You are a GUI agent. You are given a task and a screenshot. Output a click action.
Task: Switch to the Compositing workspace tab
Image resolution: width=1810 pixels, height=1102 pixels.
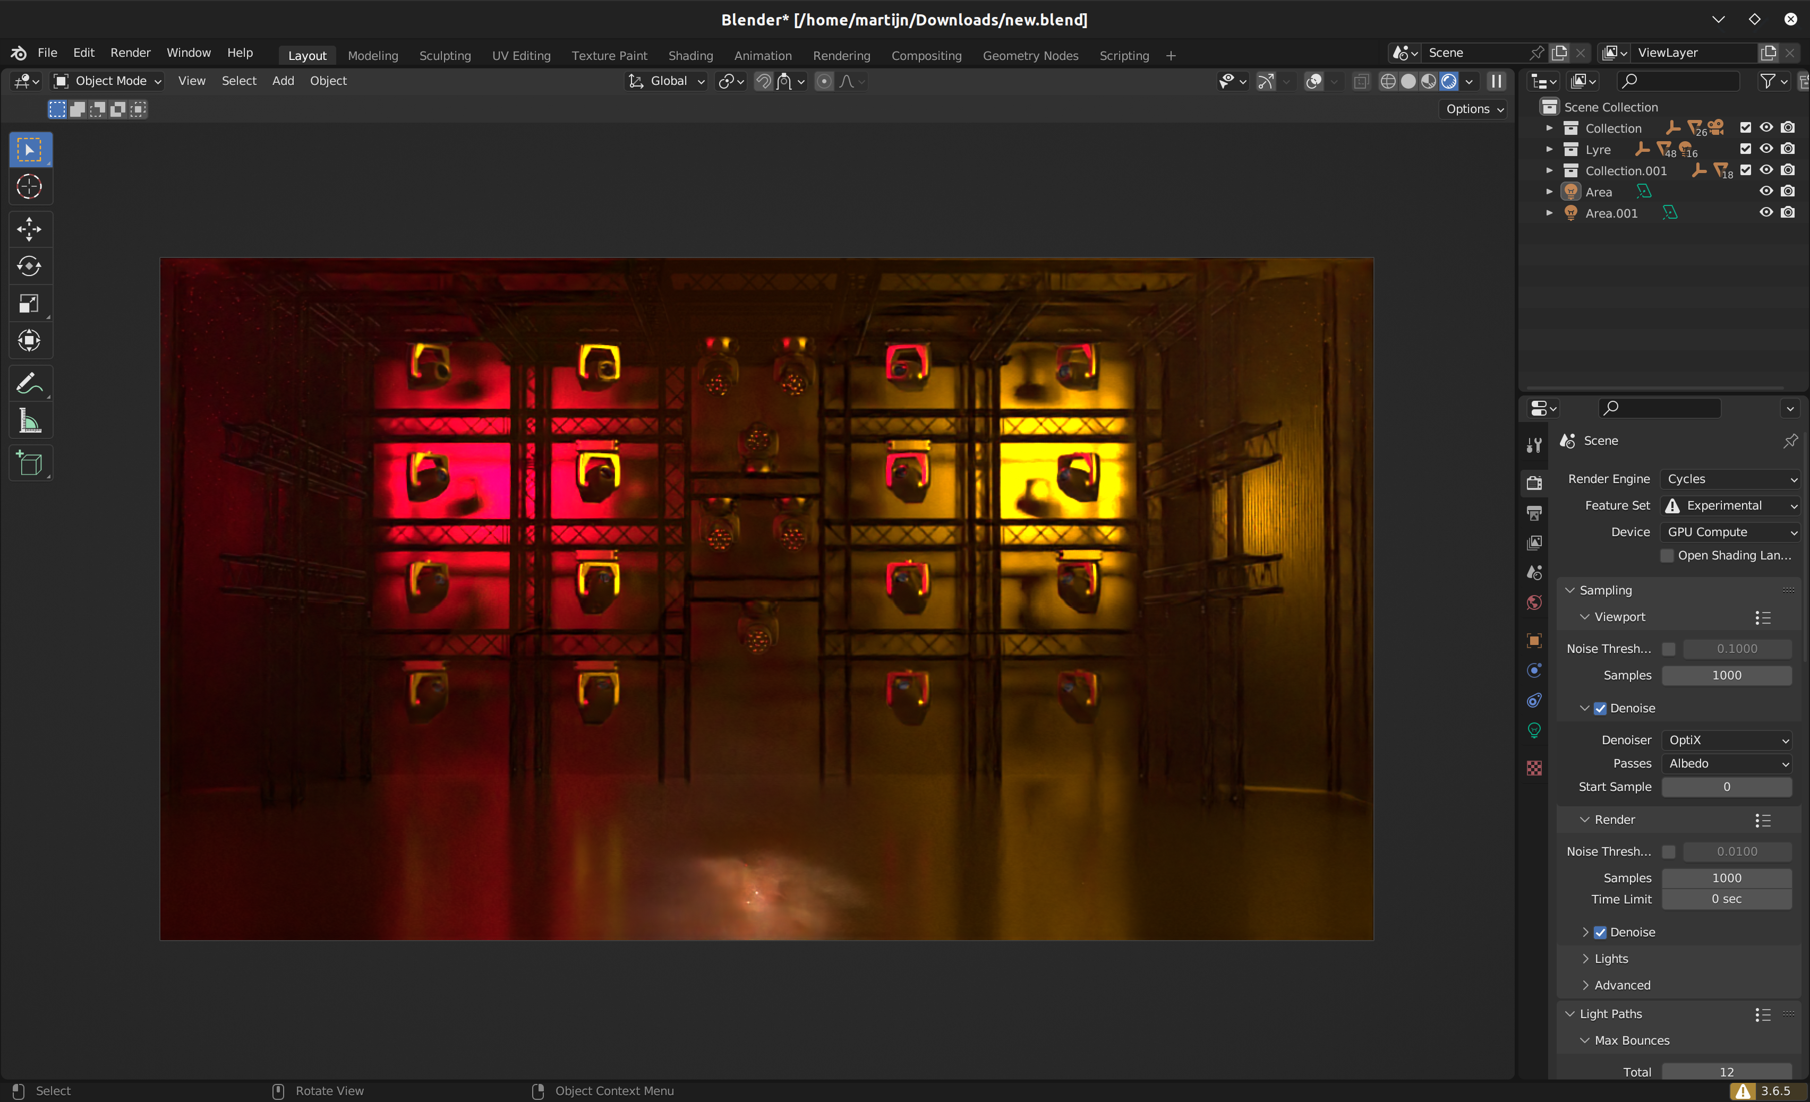click(926, 56)
